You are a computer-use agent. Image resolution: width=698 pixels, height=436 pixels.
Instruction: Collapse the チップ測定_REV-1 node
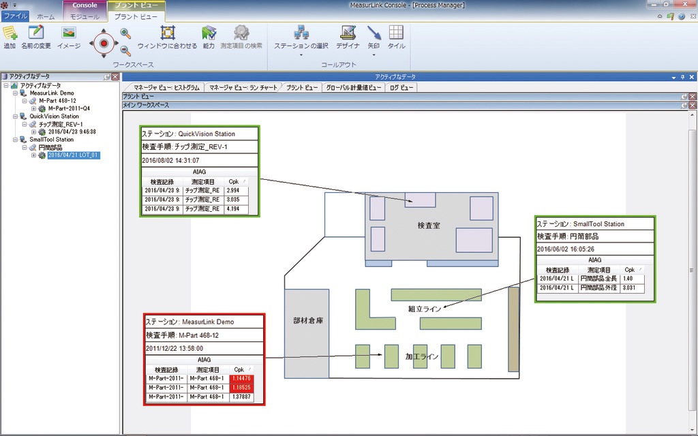coord(25,124)
